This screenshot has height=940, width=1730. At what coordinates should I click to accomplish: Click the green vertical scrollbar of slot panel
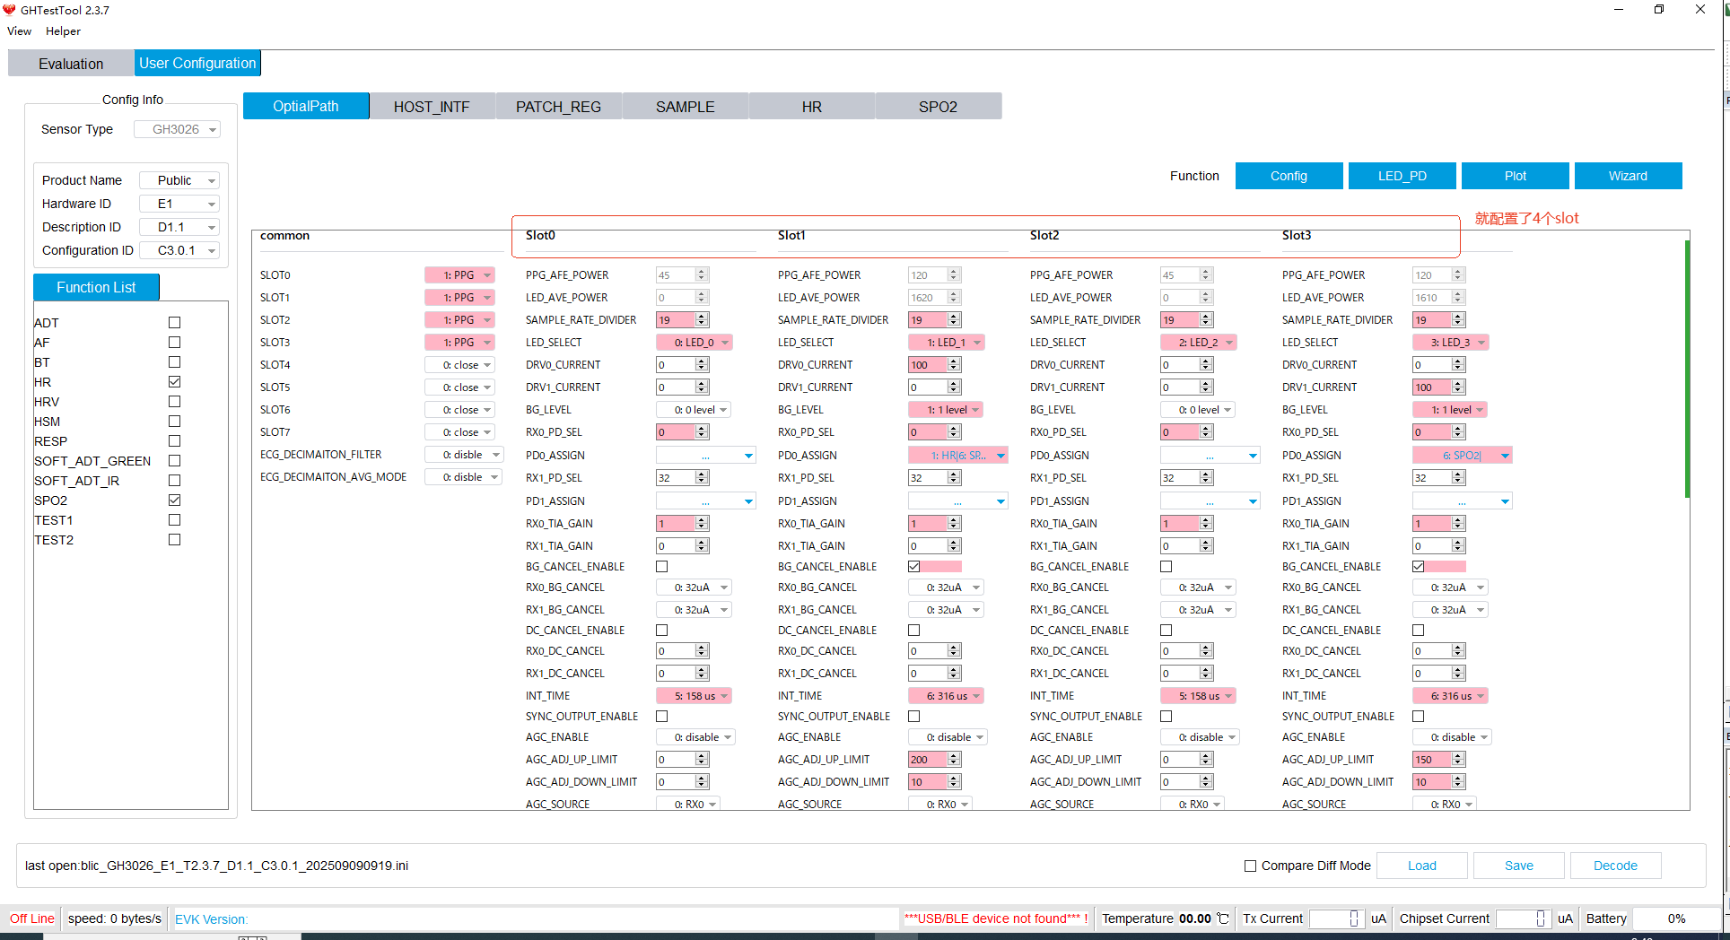[1687, 368]
